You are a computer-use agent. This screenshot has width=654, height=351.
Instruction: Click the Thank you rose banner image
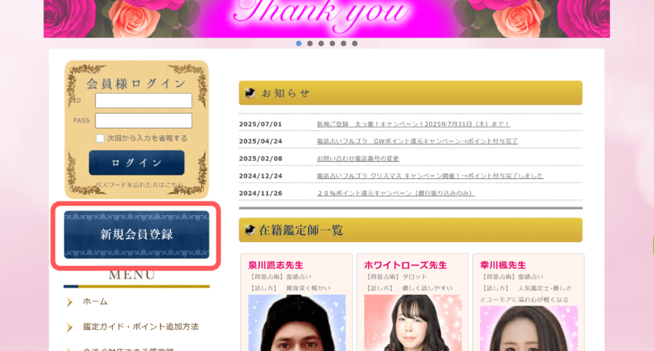326,18
